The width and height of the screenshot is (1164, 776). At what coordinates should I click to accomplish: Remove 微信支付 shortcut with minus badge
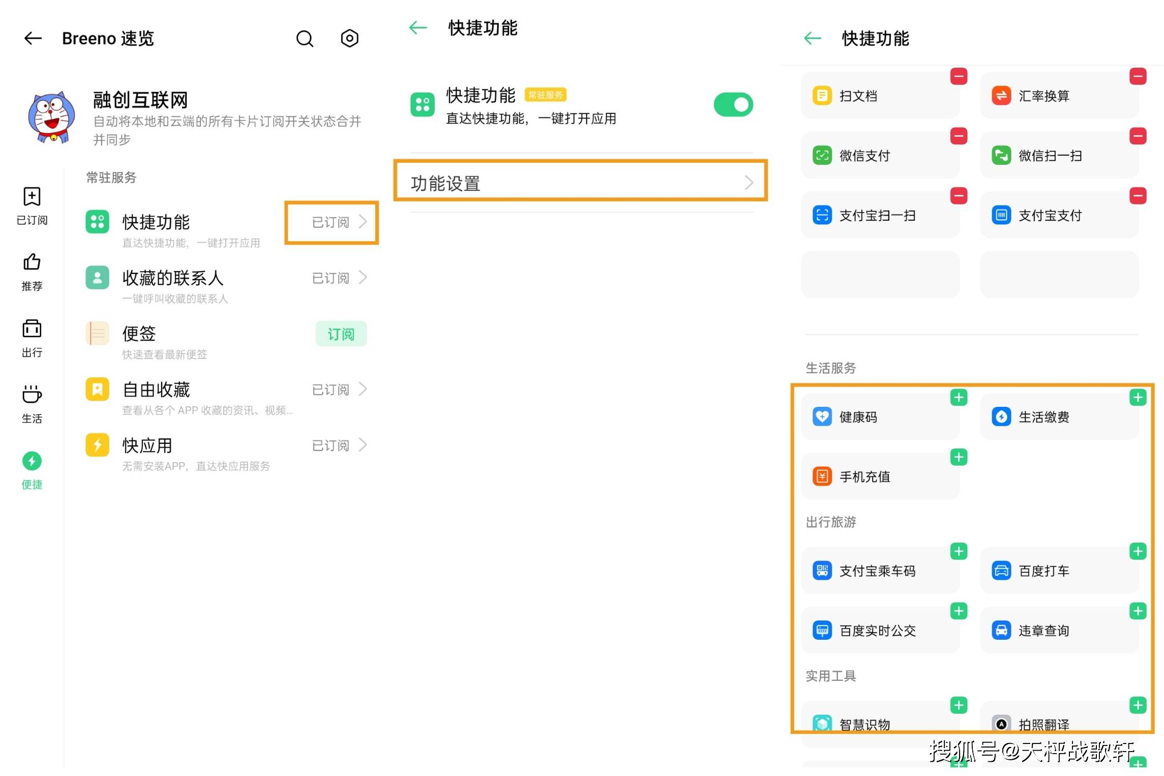pyautogui.click(x=959, y=136)
